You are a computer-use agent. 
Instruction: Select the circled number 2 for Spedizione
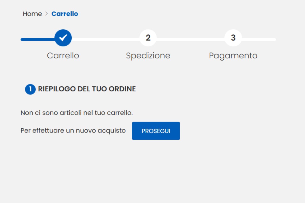coord(148,38)
